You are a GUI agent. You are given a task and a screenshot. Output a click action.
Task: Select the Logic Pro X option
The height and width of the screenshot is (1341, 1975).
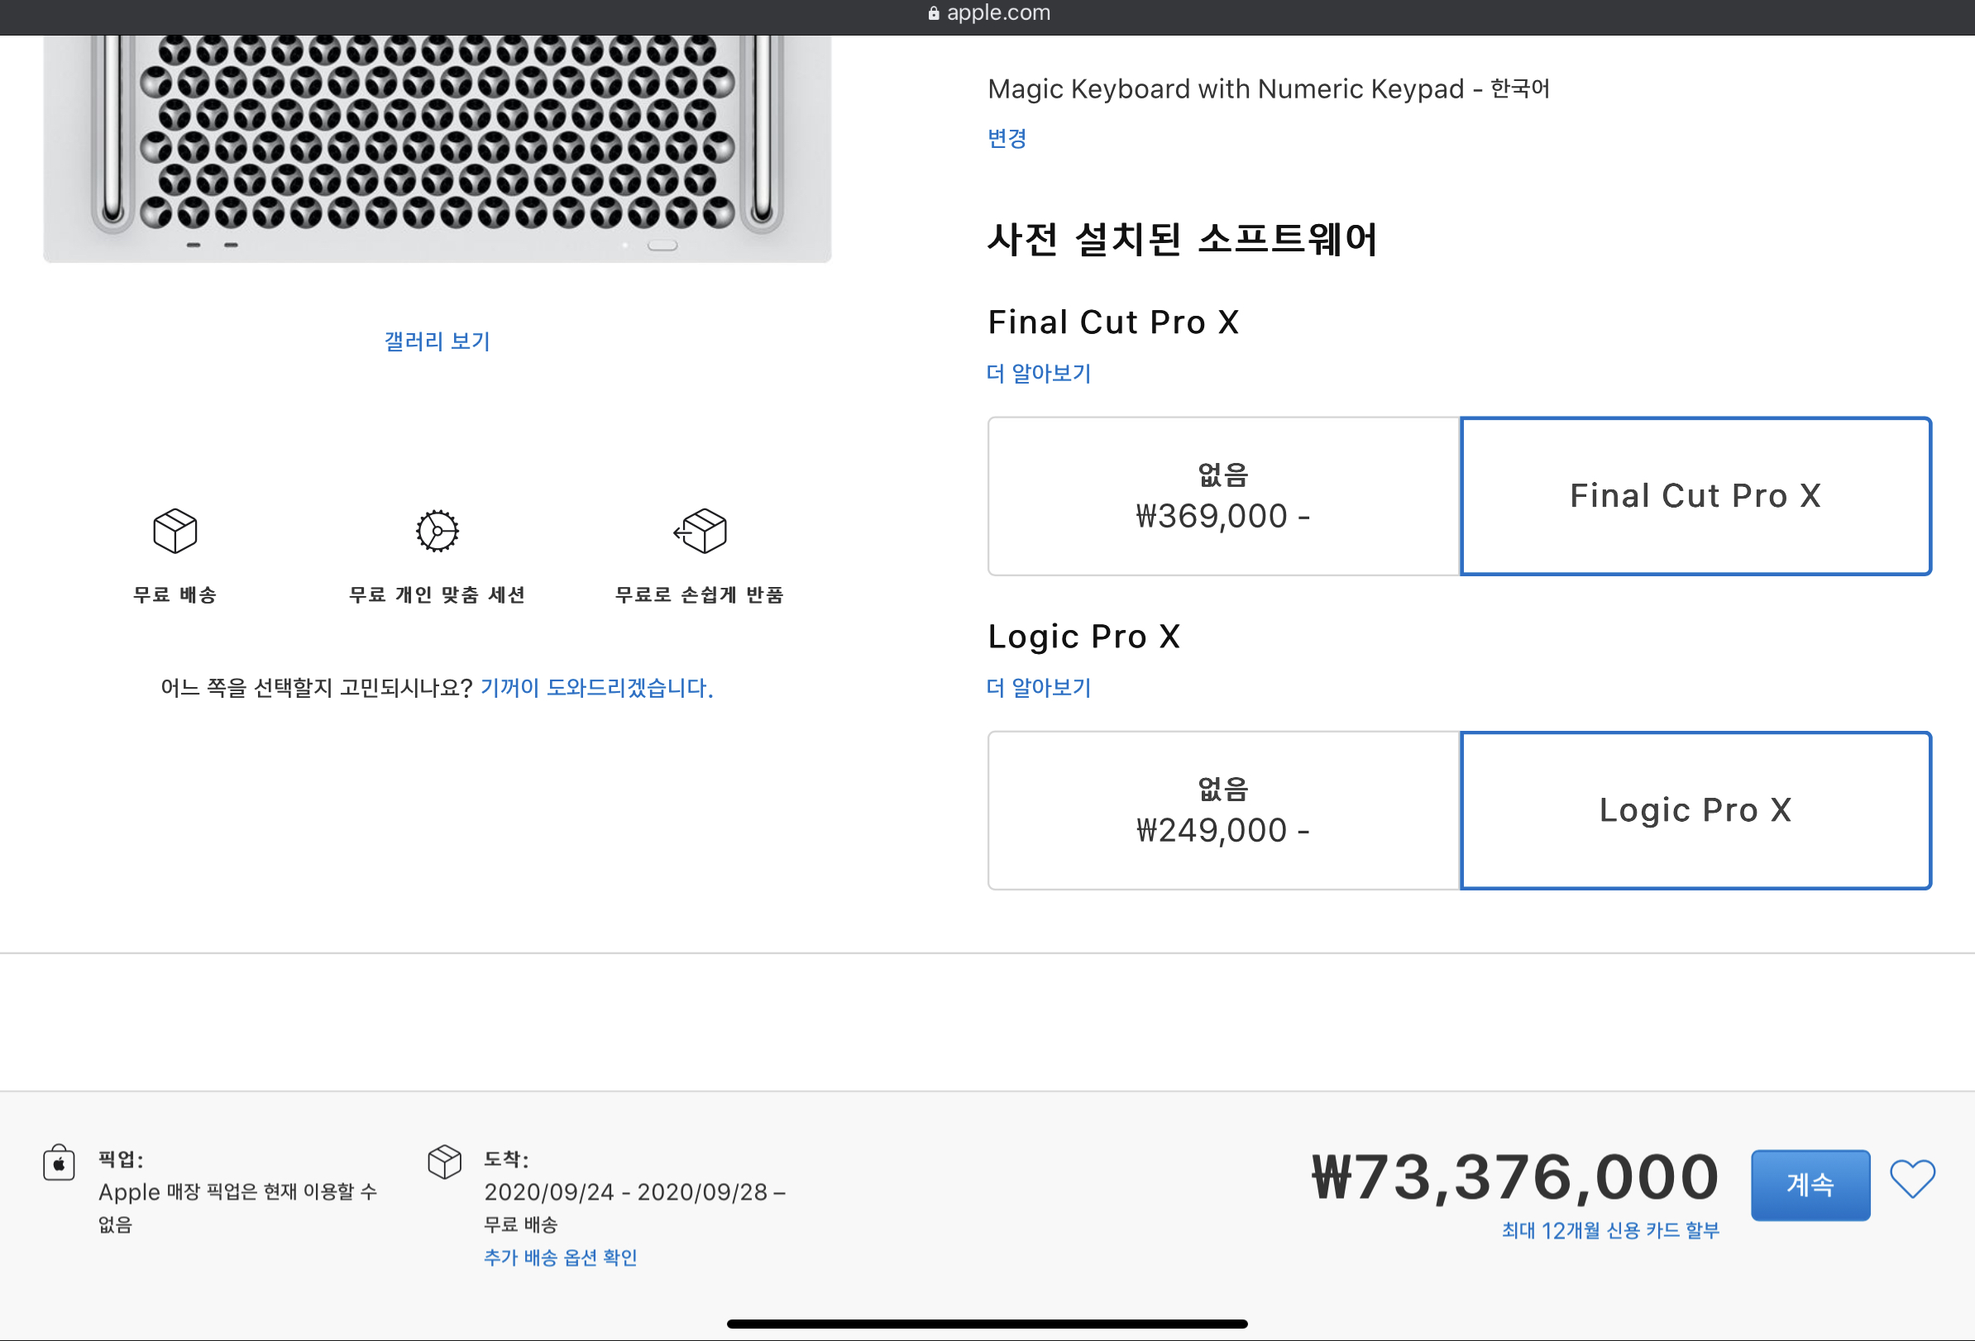pos(1695,810)
